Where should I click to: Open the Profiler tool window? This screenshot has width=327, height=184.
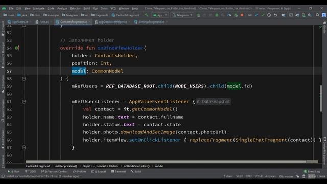(80, 172)
